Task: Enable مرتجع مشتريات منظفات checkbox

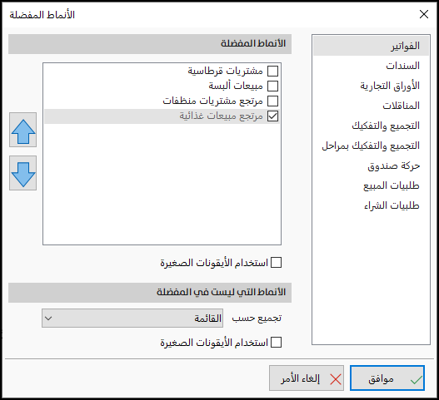Action: [272, 101]
